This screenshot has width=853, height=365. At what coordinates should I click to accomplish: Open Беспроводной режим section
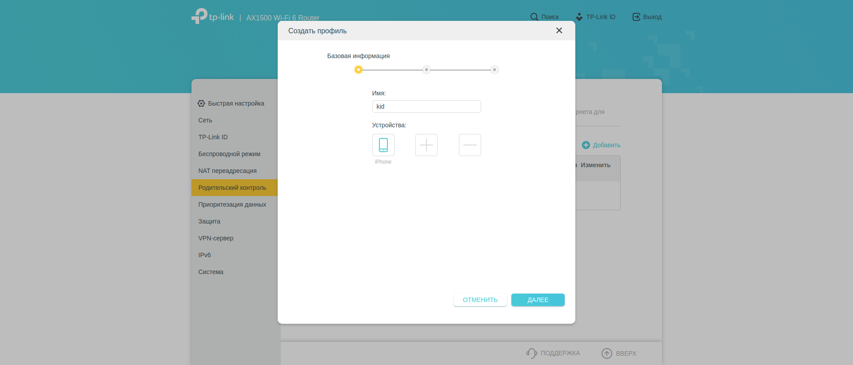229,154
